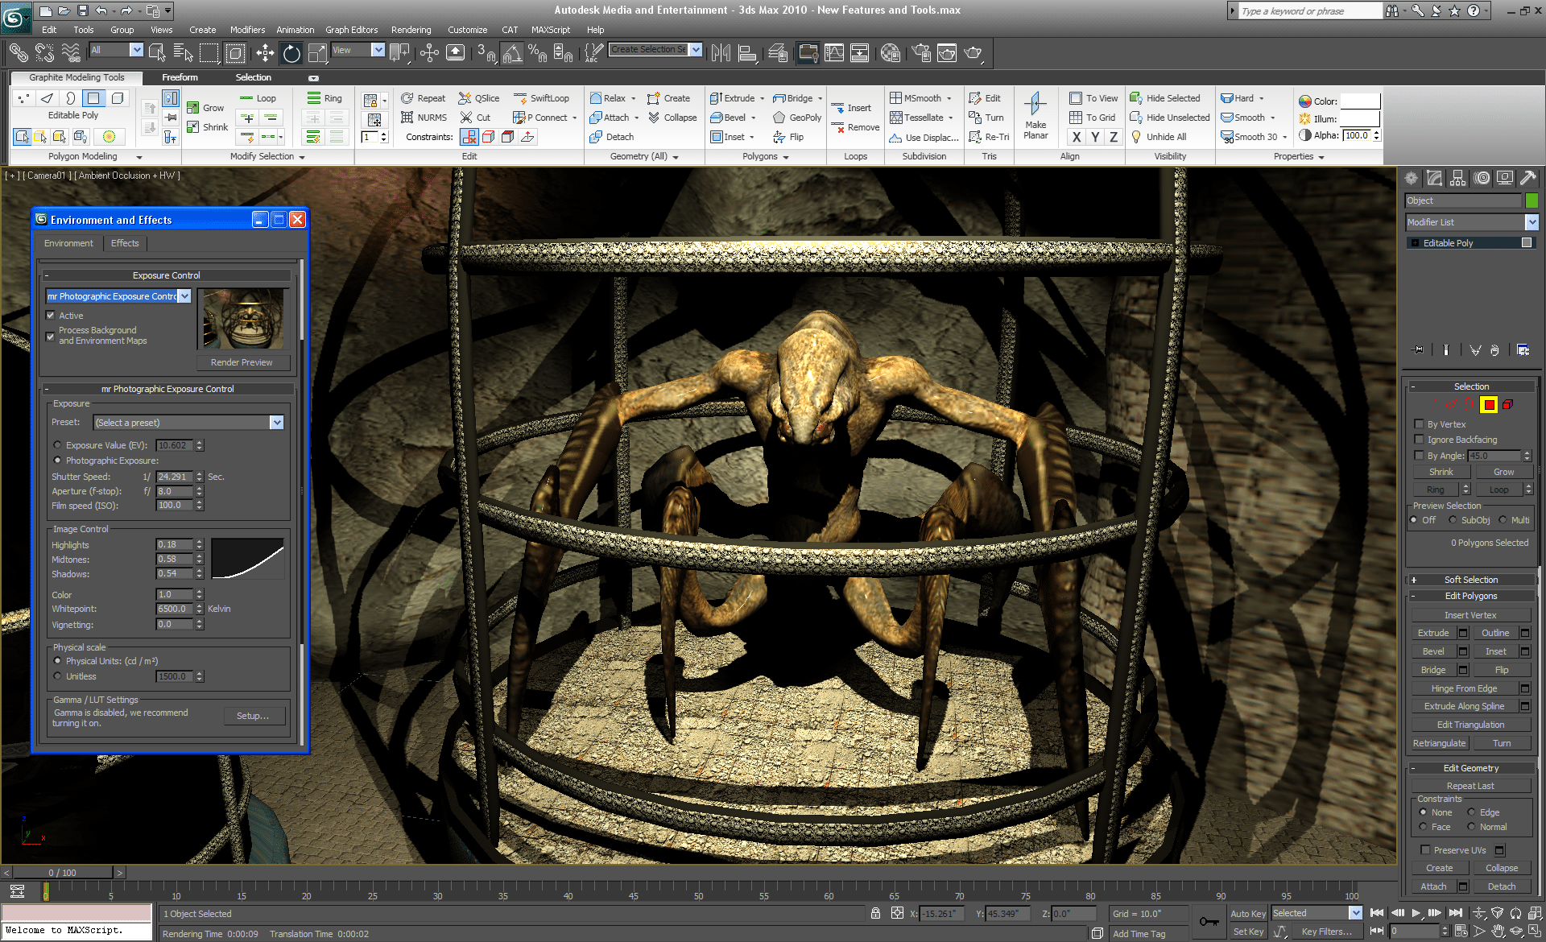This screenshot has width=1546, height=942.
Task: Click the Shutter Speed input field
Action: click(172, 476)
